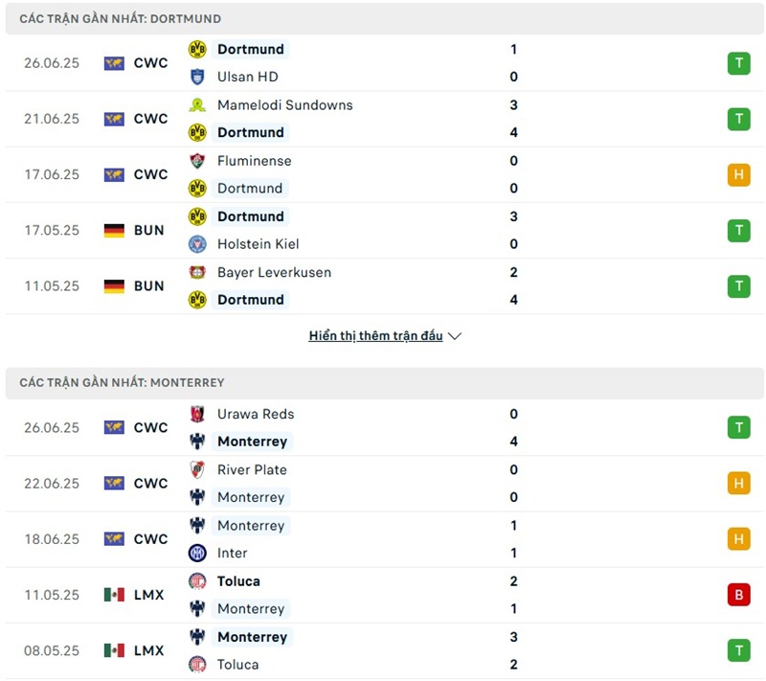Open "Hiển thị thêm trận đấu" link

click(x=375, y=336)
